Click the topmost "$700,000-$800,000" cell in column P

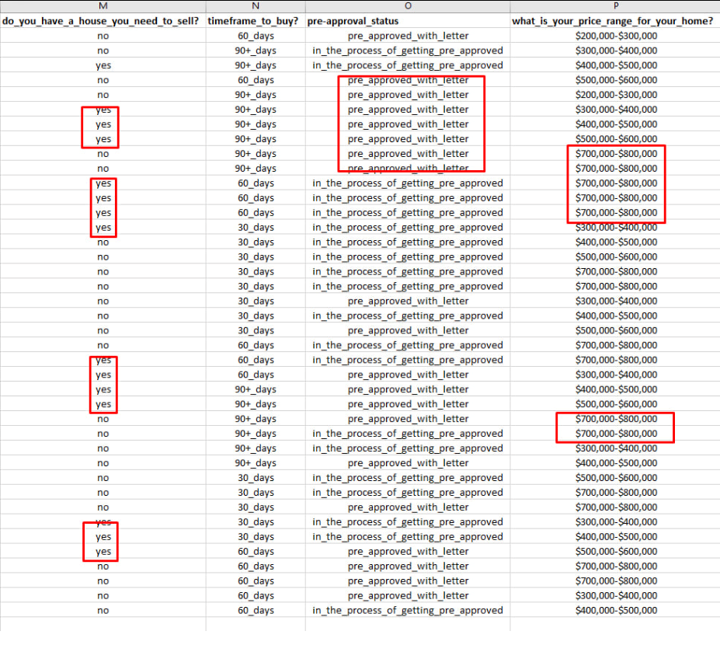[x=615, y=154]
